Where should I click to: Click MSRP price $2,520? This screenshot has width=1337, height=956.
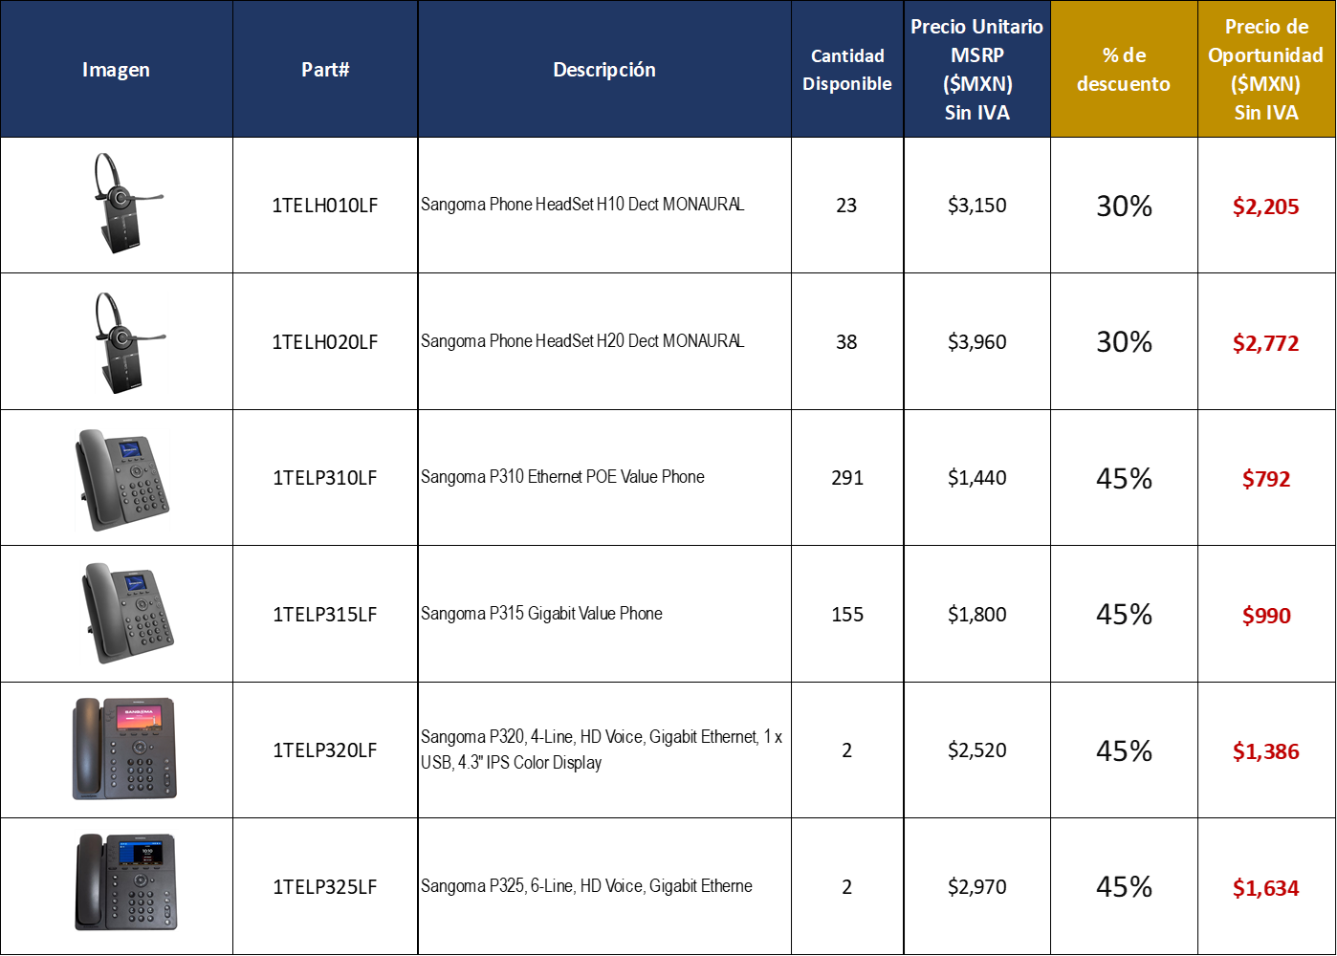click(977, 750)
